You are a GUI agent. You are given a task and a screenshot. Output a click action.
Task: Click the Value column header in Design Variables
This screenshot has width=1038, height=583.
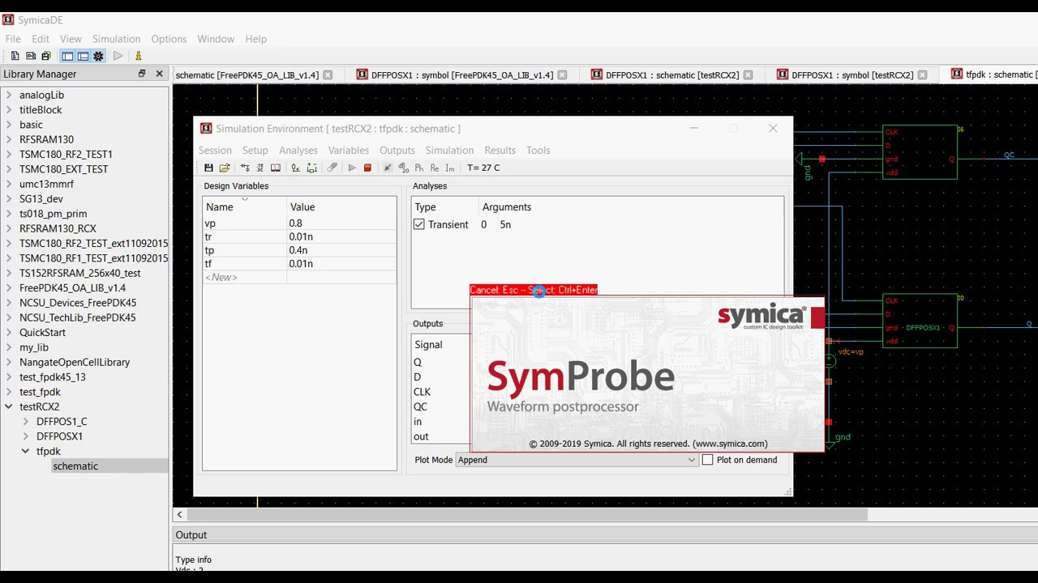(341, 207)
